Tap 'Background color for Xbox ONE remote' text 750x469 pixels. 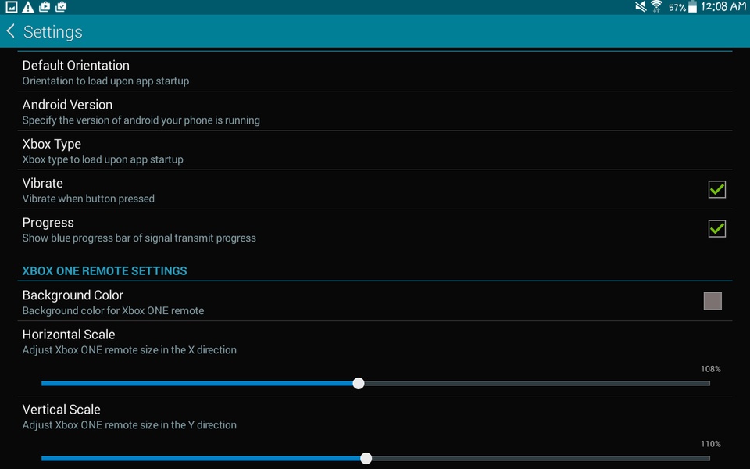pos(112,310)
